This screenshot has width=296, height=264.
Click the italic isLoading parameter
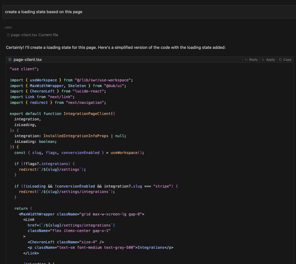pyautogui.click(x=24, y=125)
